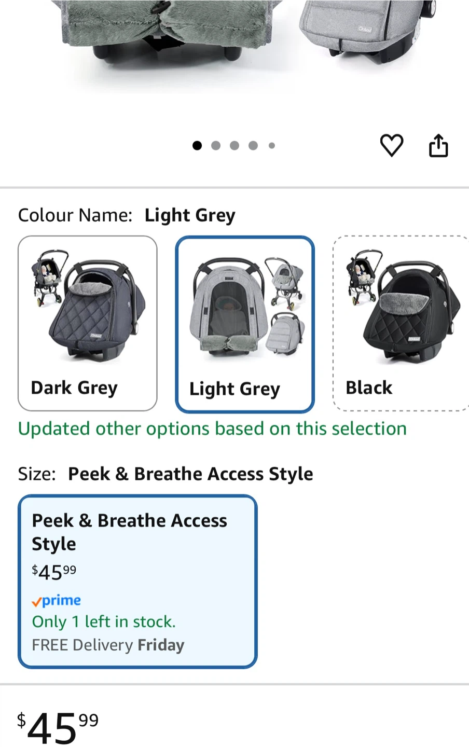This screenshot has width=469, height=747.
Task: Click the fifth carousel pagination dot
Action: point(272,146)
